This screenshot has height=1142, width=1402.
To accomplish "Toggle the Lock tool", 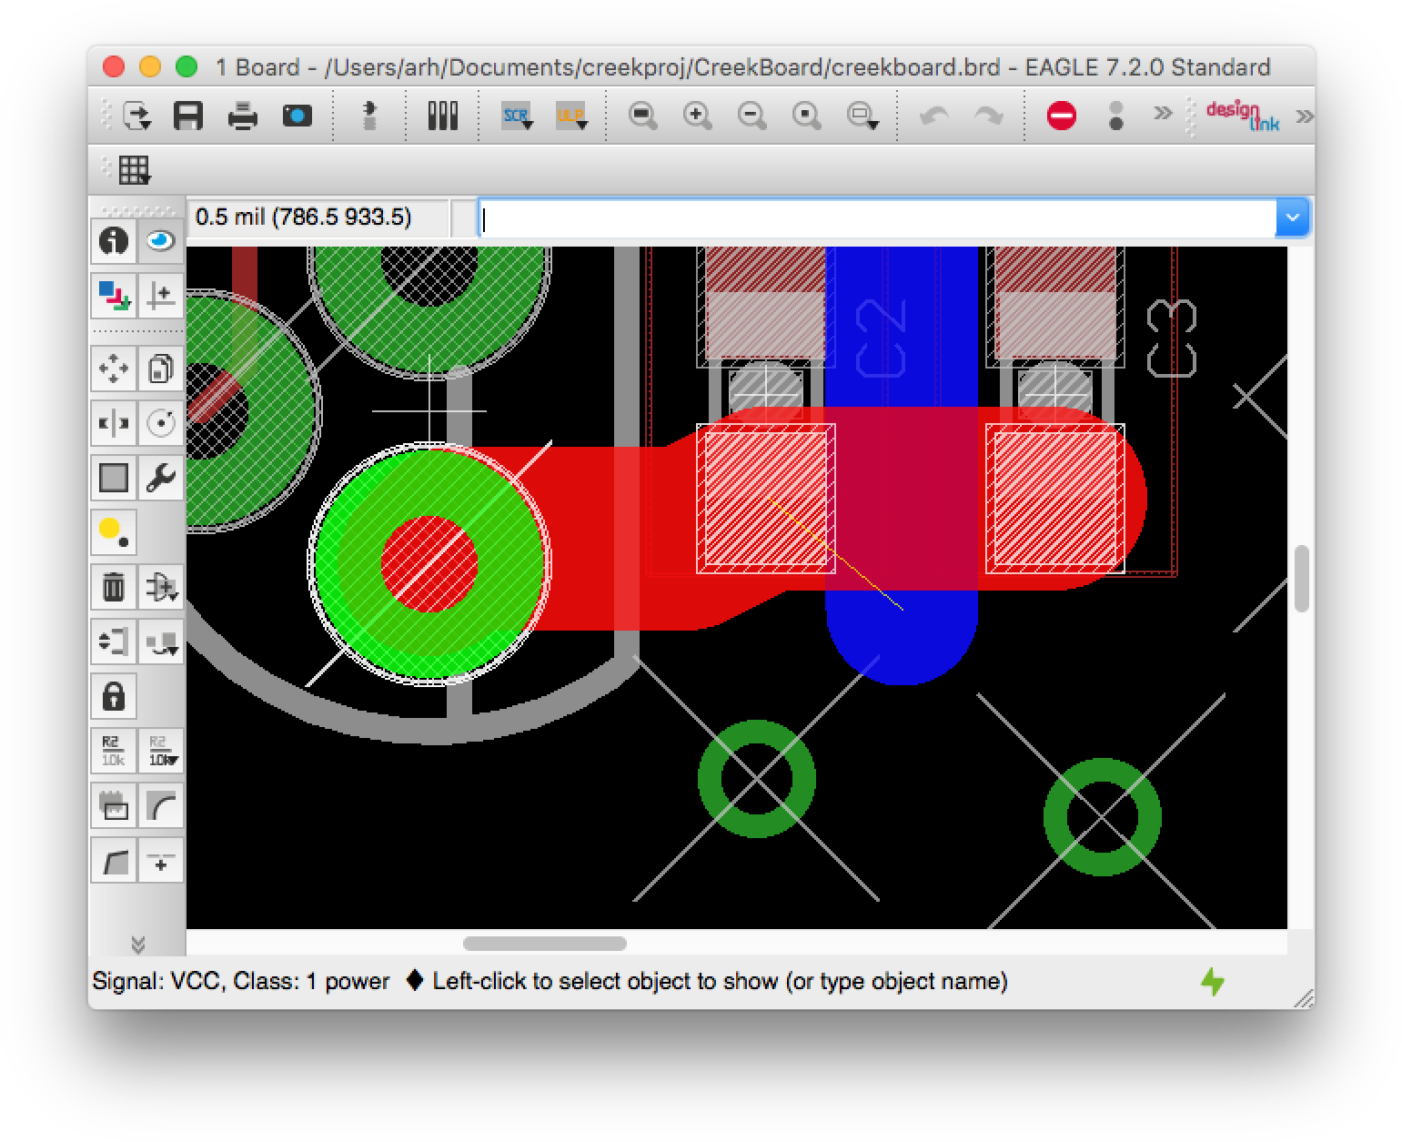I will click(114, 697).
